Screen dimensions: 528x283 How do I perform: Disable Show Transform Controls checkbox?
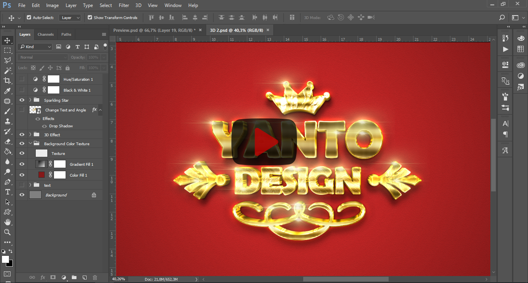coord(90,17)
